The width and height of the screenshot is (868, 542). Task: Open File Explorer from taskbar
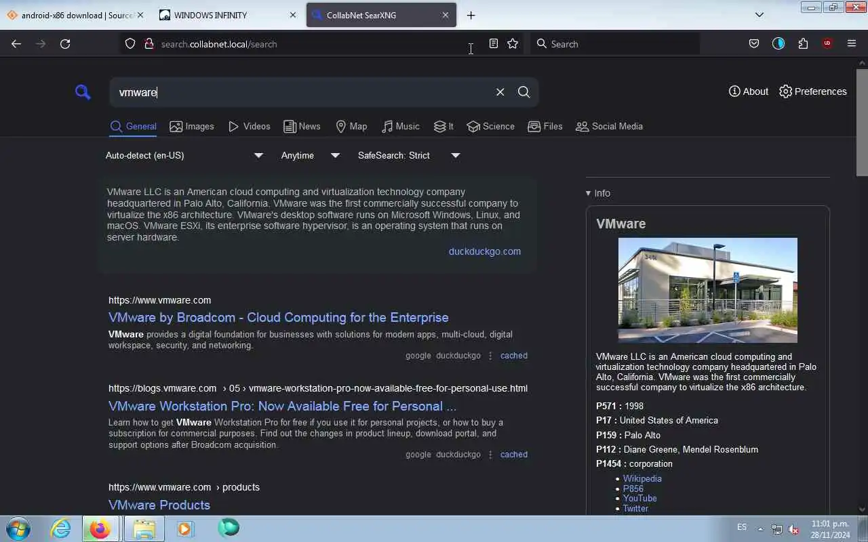[x=144, y=528]
